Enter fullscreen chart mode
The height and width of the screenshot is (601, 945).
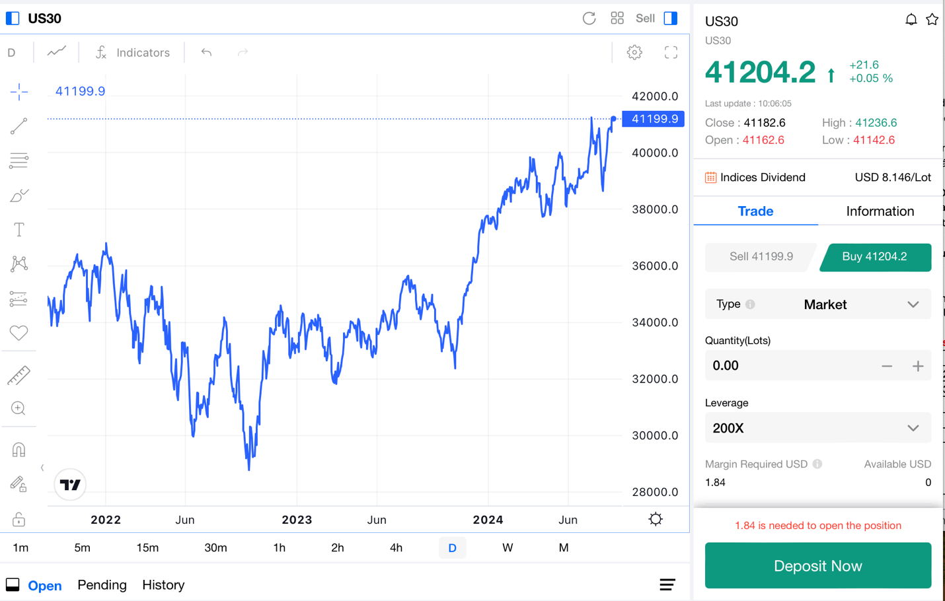(x=671, y=53)
